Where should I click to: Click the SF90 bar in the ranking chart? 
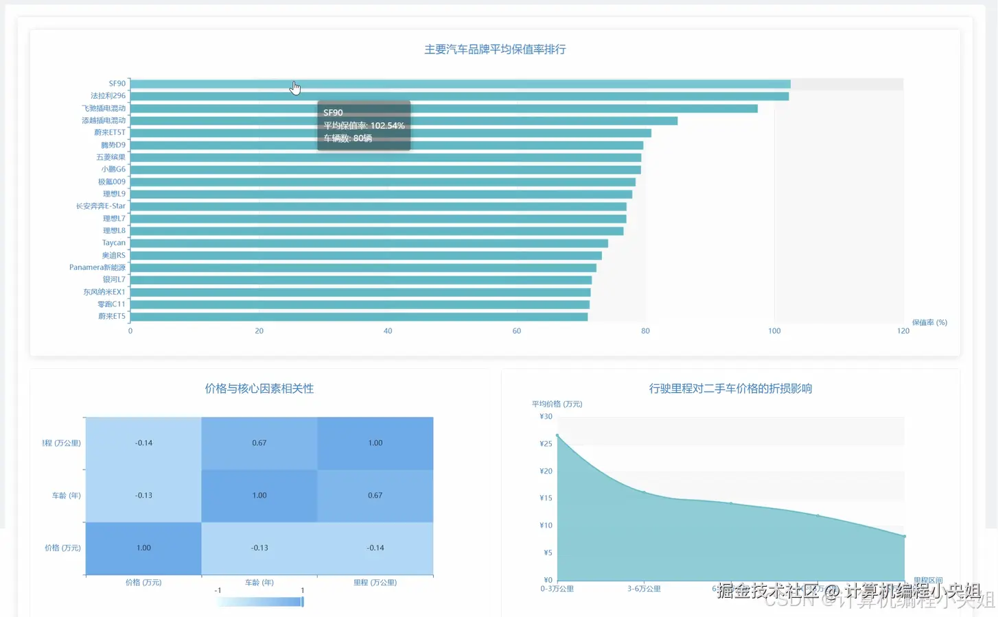(461, 84)
